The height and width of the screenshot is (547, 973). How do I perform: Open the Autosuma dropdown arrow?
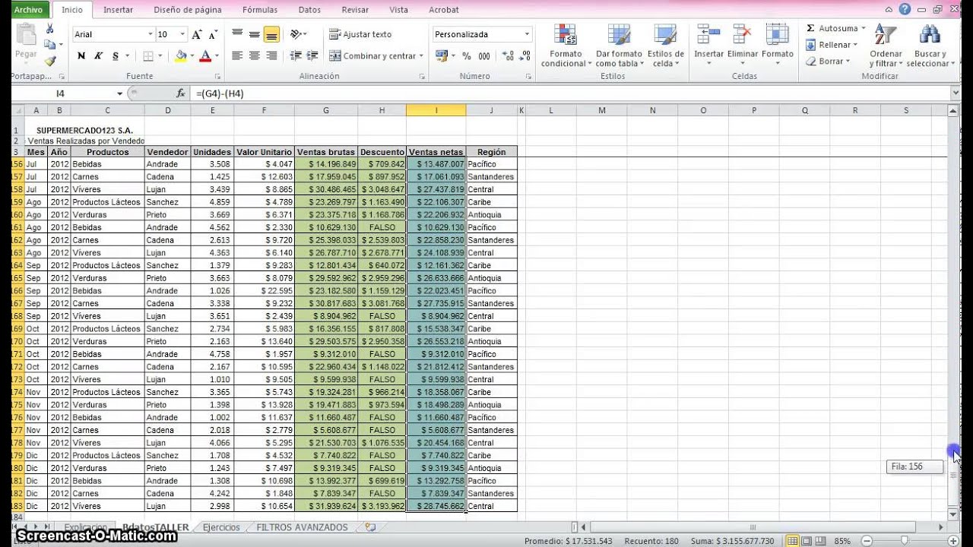[865, 28]
